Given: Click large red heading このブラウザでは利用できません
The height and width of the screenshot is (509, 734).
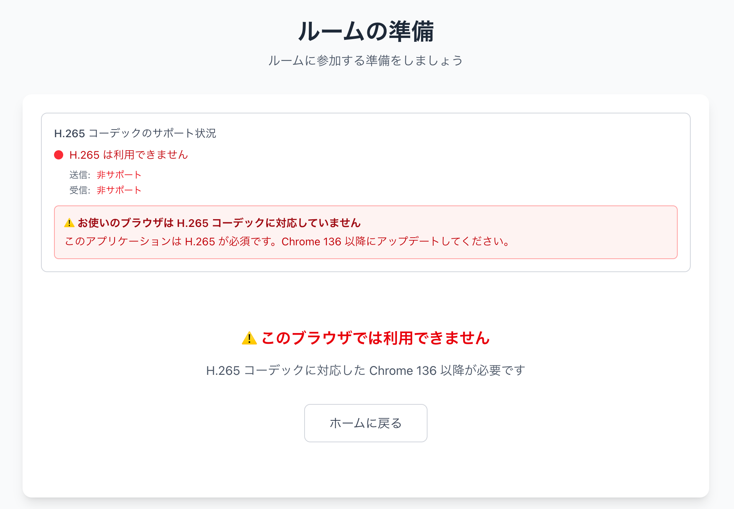Looking at the screenshot, I should [375, 338].
